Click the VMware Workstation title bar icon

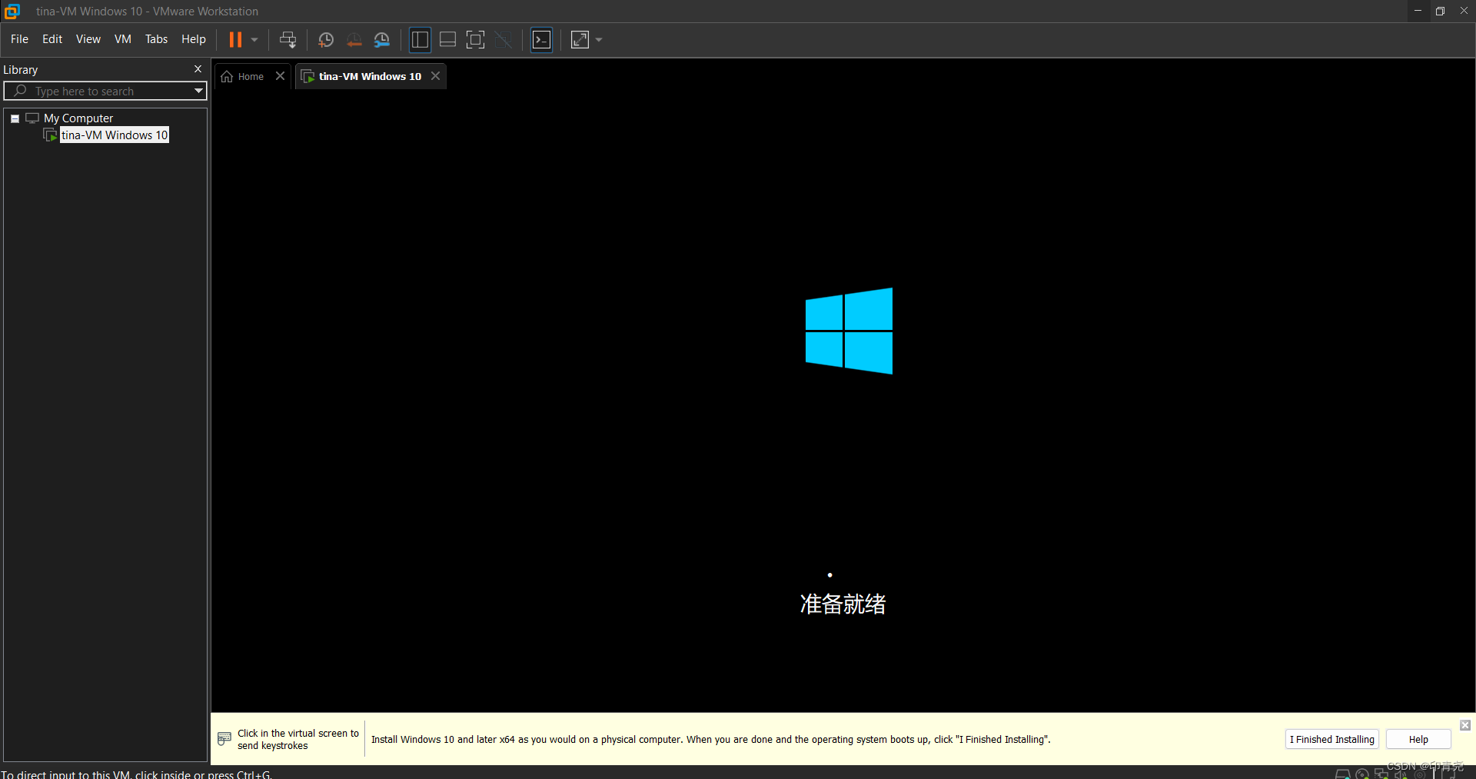point(12,11)
